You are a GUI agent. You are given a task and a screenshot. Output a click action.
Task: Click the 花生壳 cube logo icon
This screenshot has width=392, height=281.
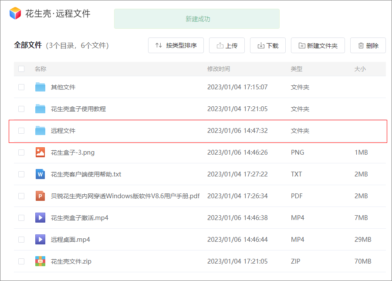[x=15, y=13]
